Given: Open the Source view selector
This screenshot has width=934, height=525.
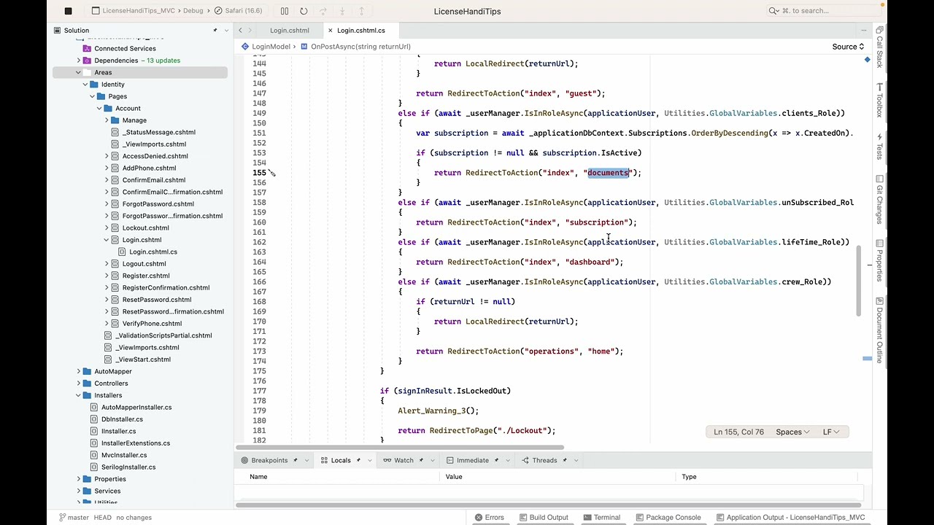Looking at the screenshot, I should [848, 47].
